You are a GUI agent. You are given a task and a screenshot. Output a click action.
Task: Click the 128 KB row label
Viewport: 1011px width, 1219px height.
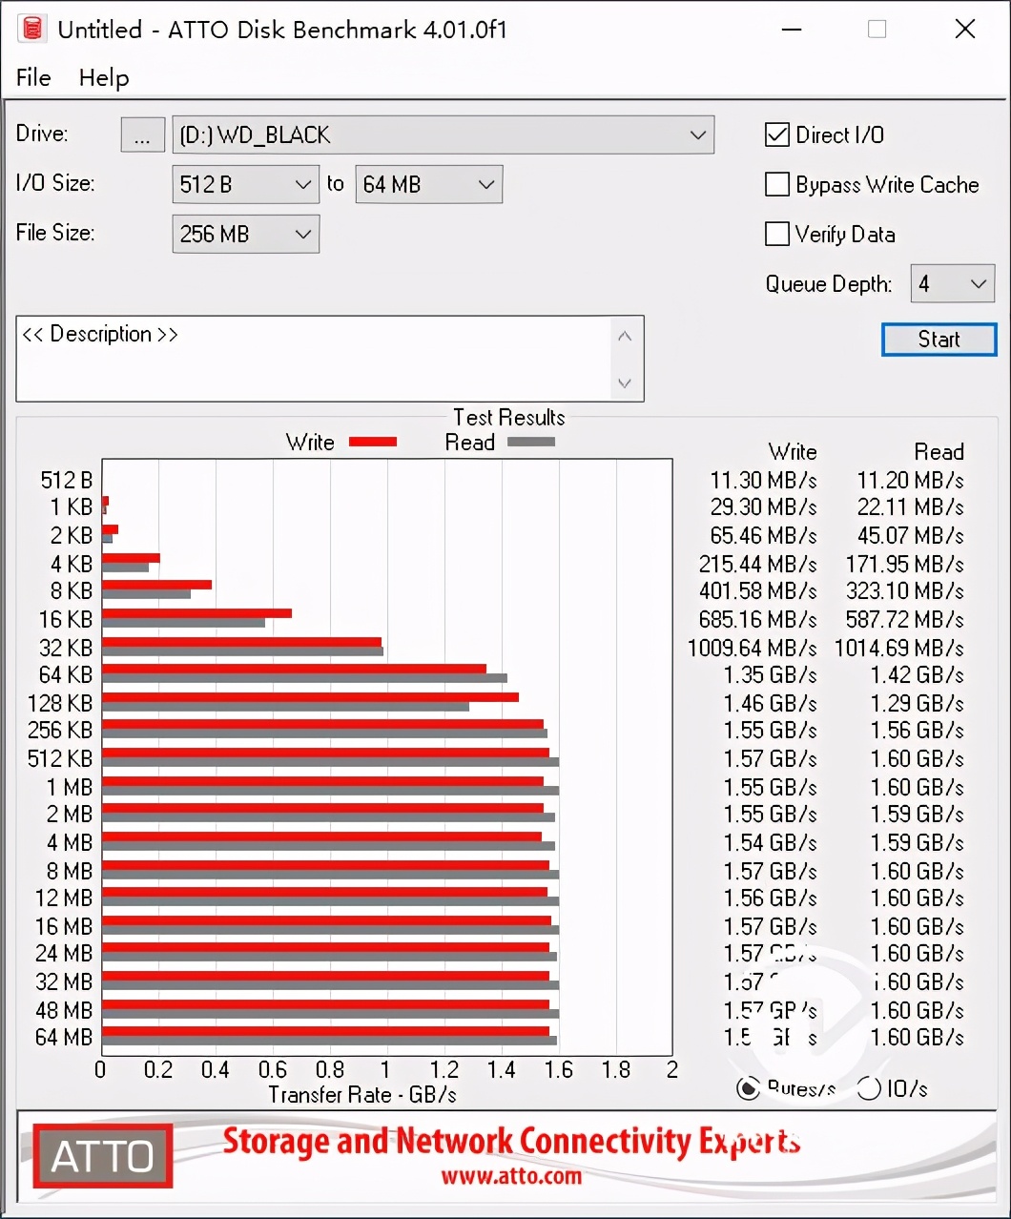(x=60, y=703)
